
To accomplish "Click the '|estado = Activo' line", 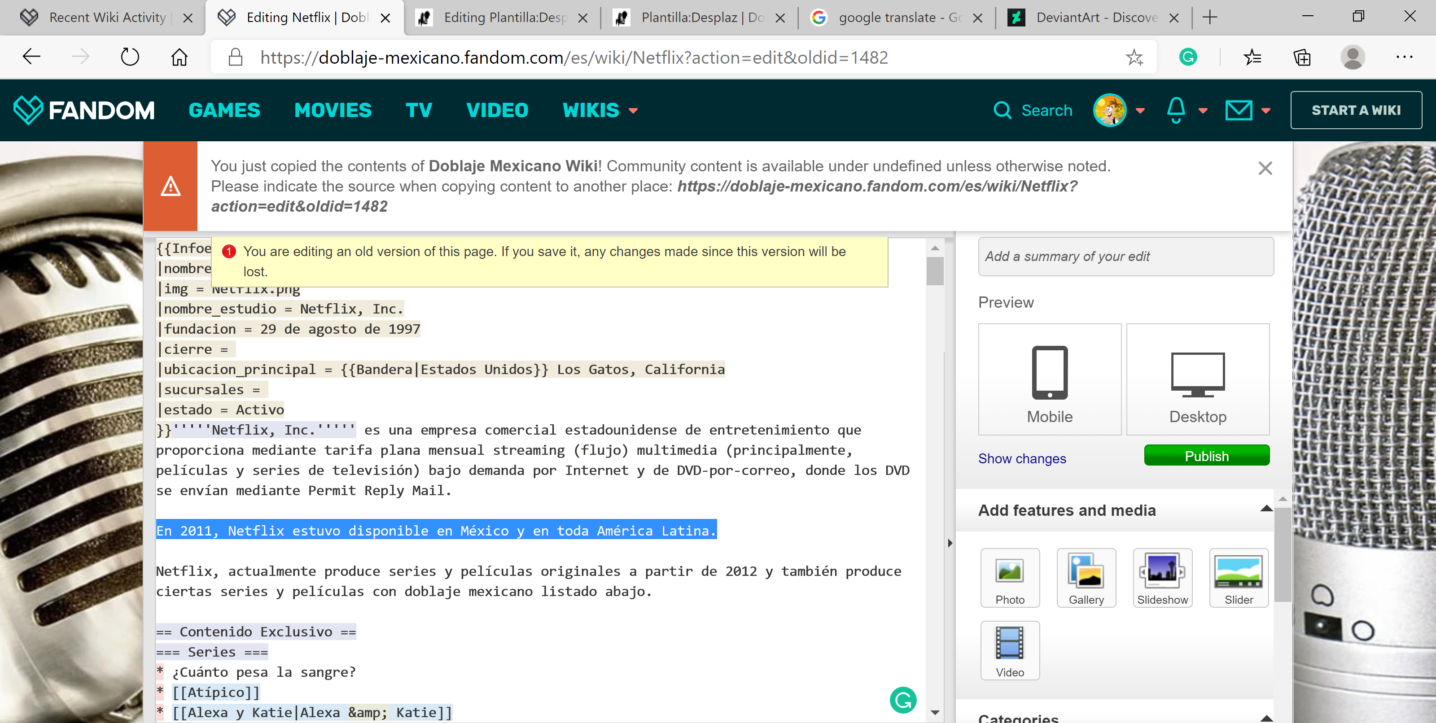I will click(220, 410).
